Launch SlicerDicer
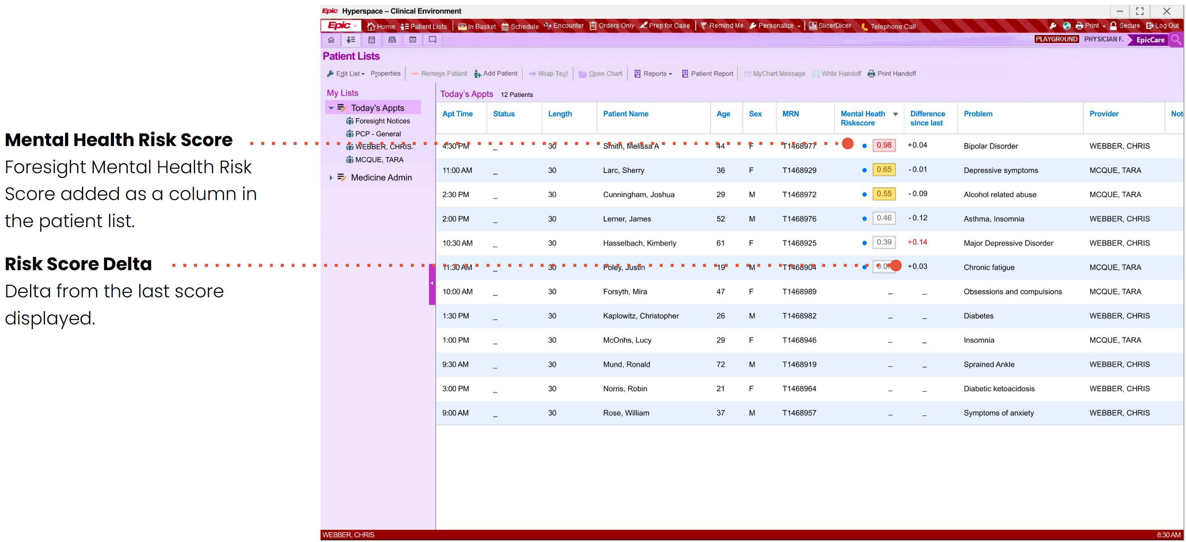 [830, 26]
